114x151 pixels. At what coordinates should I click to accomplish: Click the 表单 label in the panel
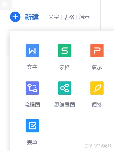[x=32, y=142]
